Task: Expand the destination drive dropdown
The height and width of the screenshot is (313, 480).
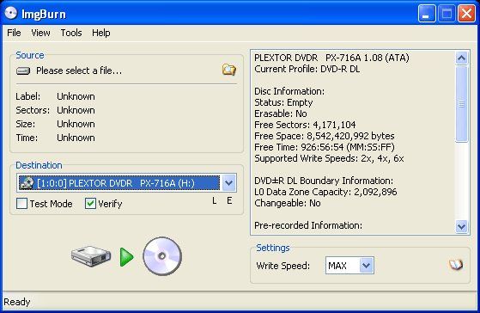Action: click(228, 183)
